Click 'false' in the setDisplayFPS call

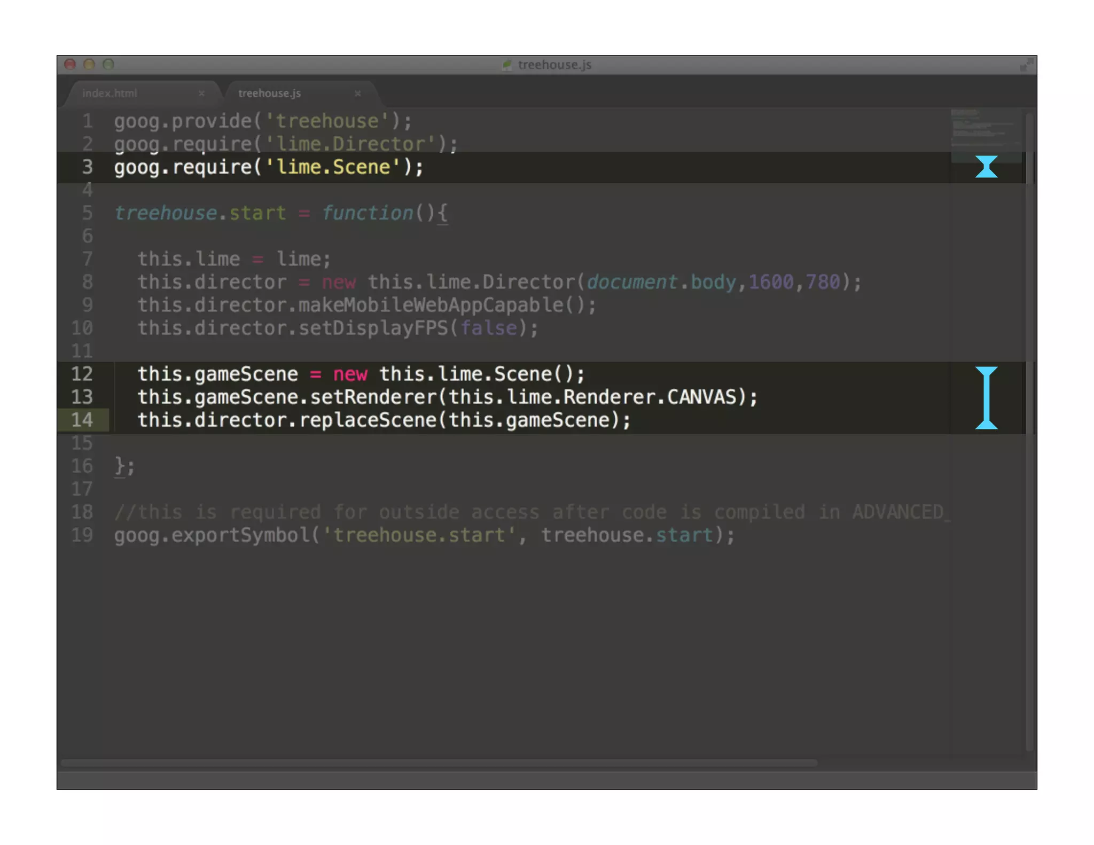(488, 328)
